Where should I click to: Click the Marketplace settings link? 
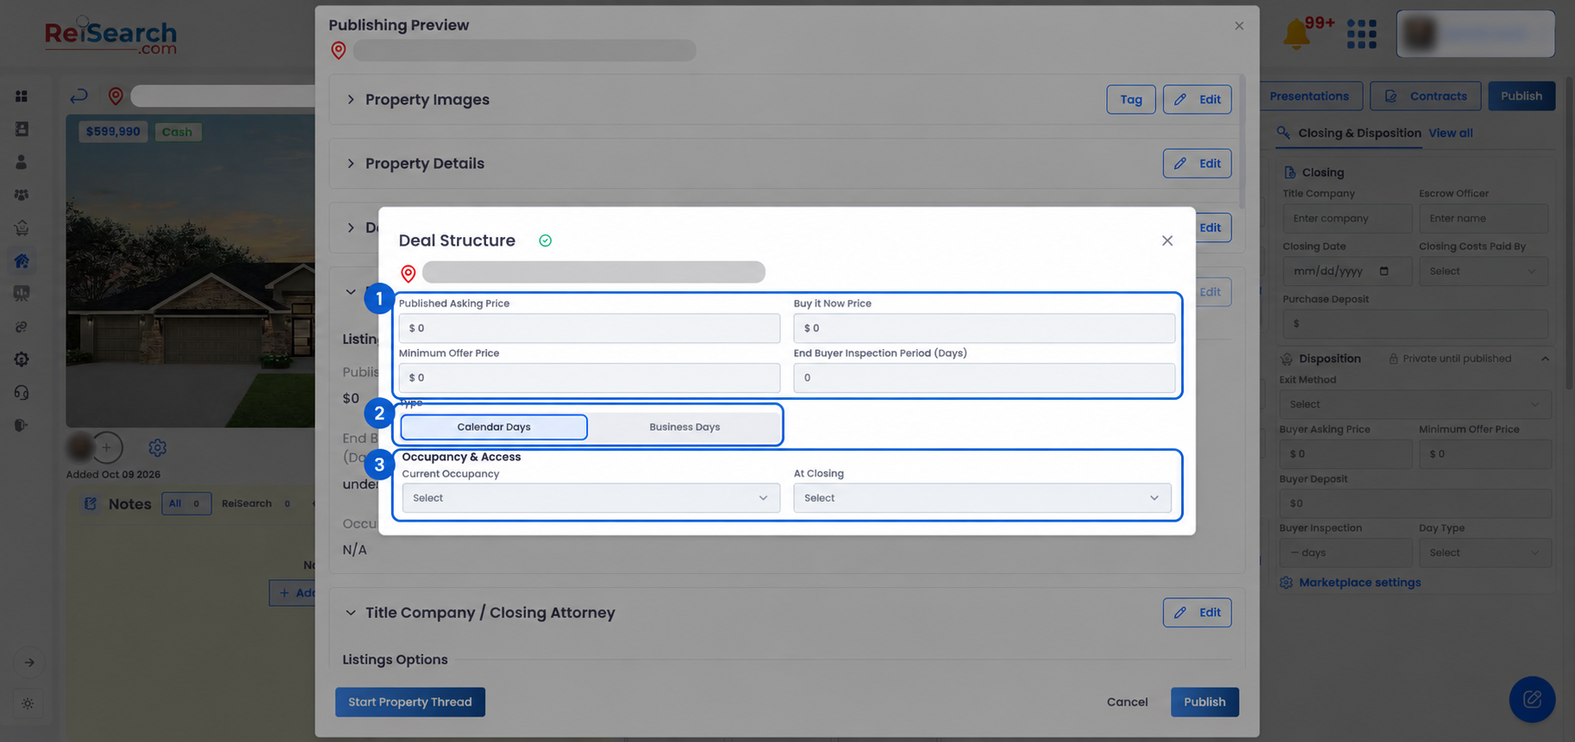coord(1360,583)
